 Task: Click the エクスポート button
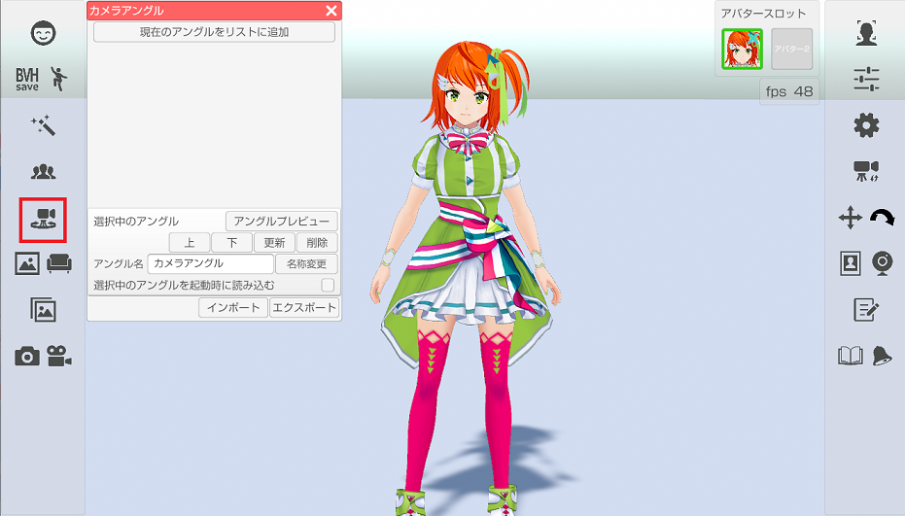point(304,308)
